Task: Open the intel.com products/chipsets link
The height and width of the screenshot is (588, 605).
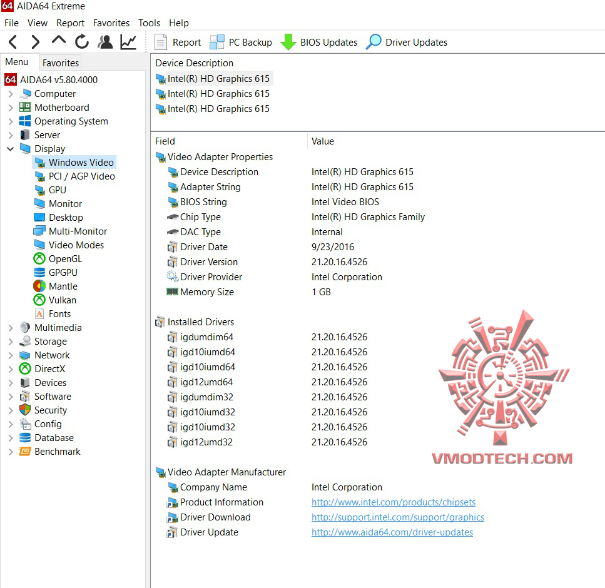Action: click(x=394, y=502)
